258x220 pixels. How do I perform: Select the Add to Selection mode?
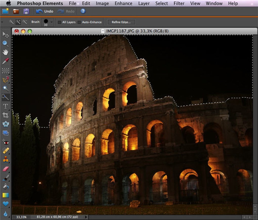18,22
